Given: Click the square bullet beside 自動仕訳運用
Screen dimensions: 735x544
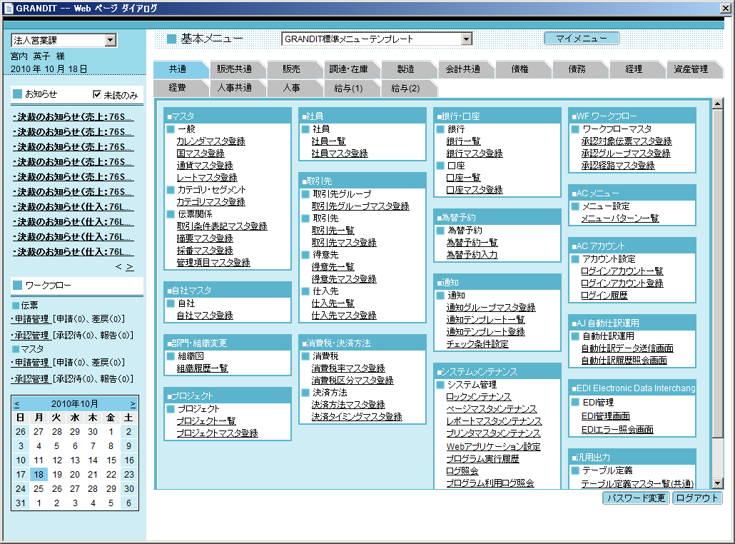Looking at the screenshot, I should [576, 336].
